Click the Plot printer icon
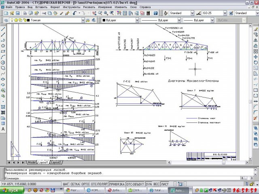 tap(25, 13)
